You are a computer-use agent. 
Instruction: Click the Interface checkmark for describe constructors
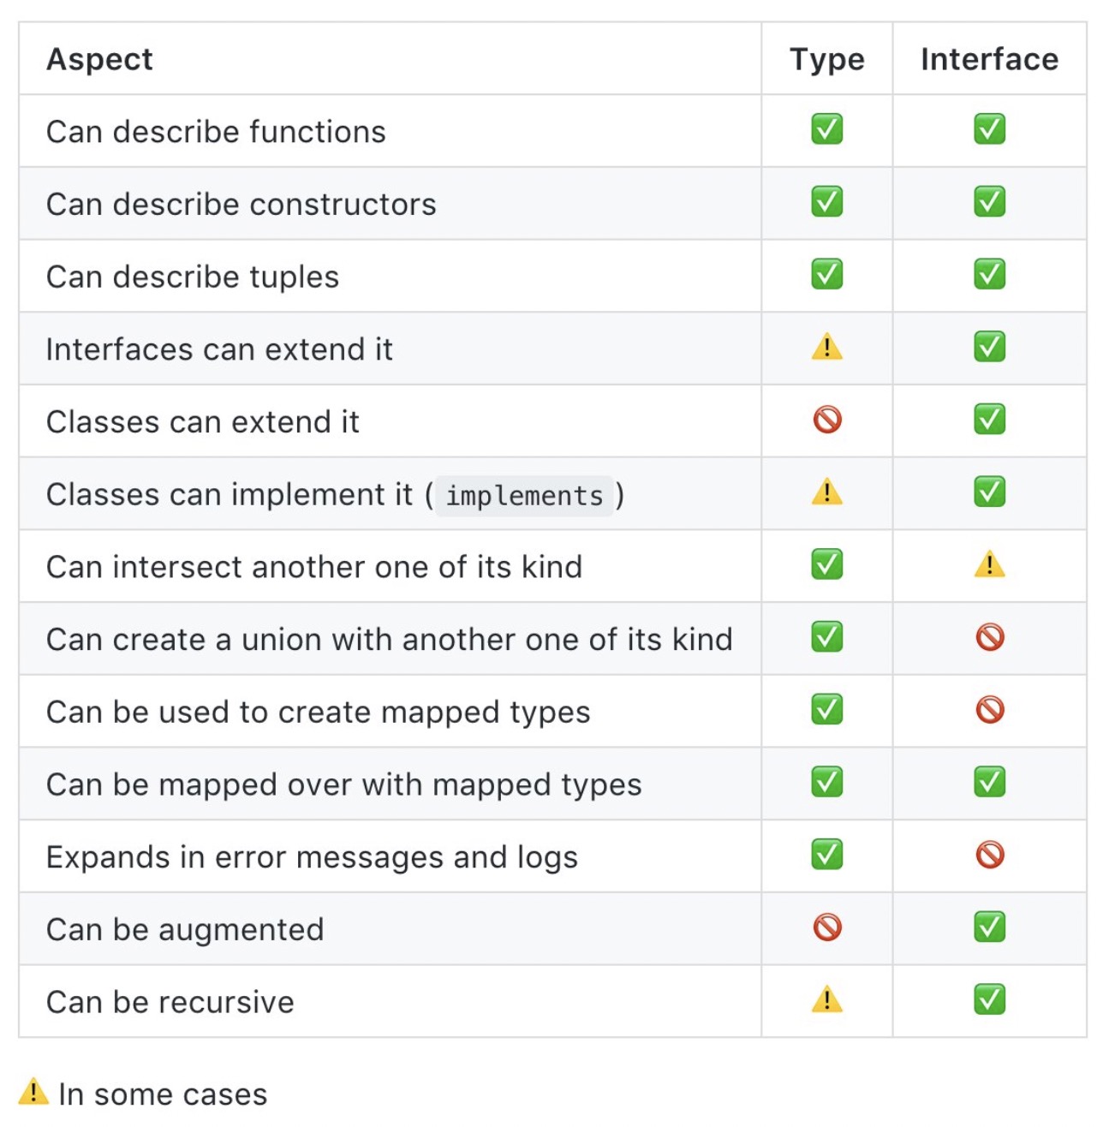point(989,202)
